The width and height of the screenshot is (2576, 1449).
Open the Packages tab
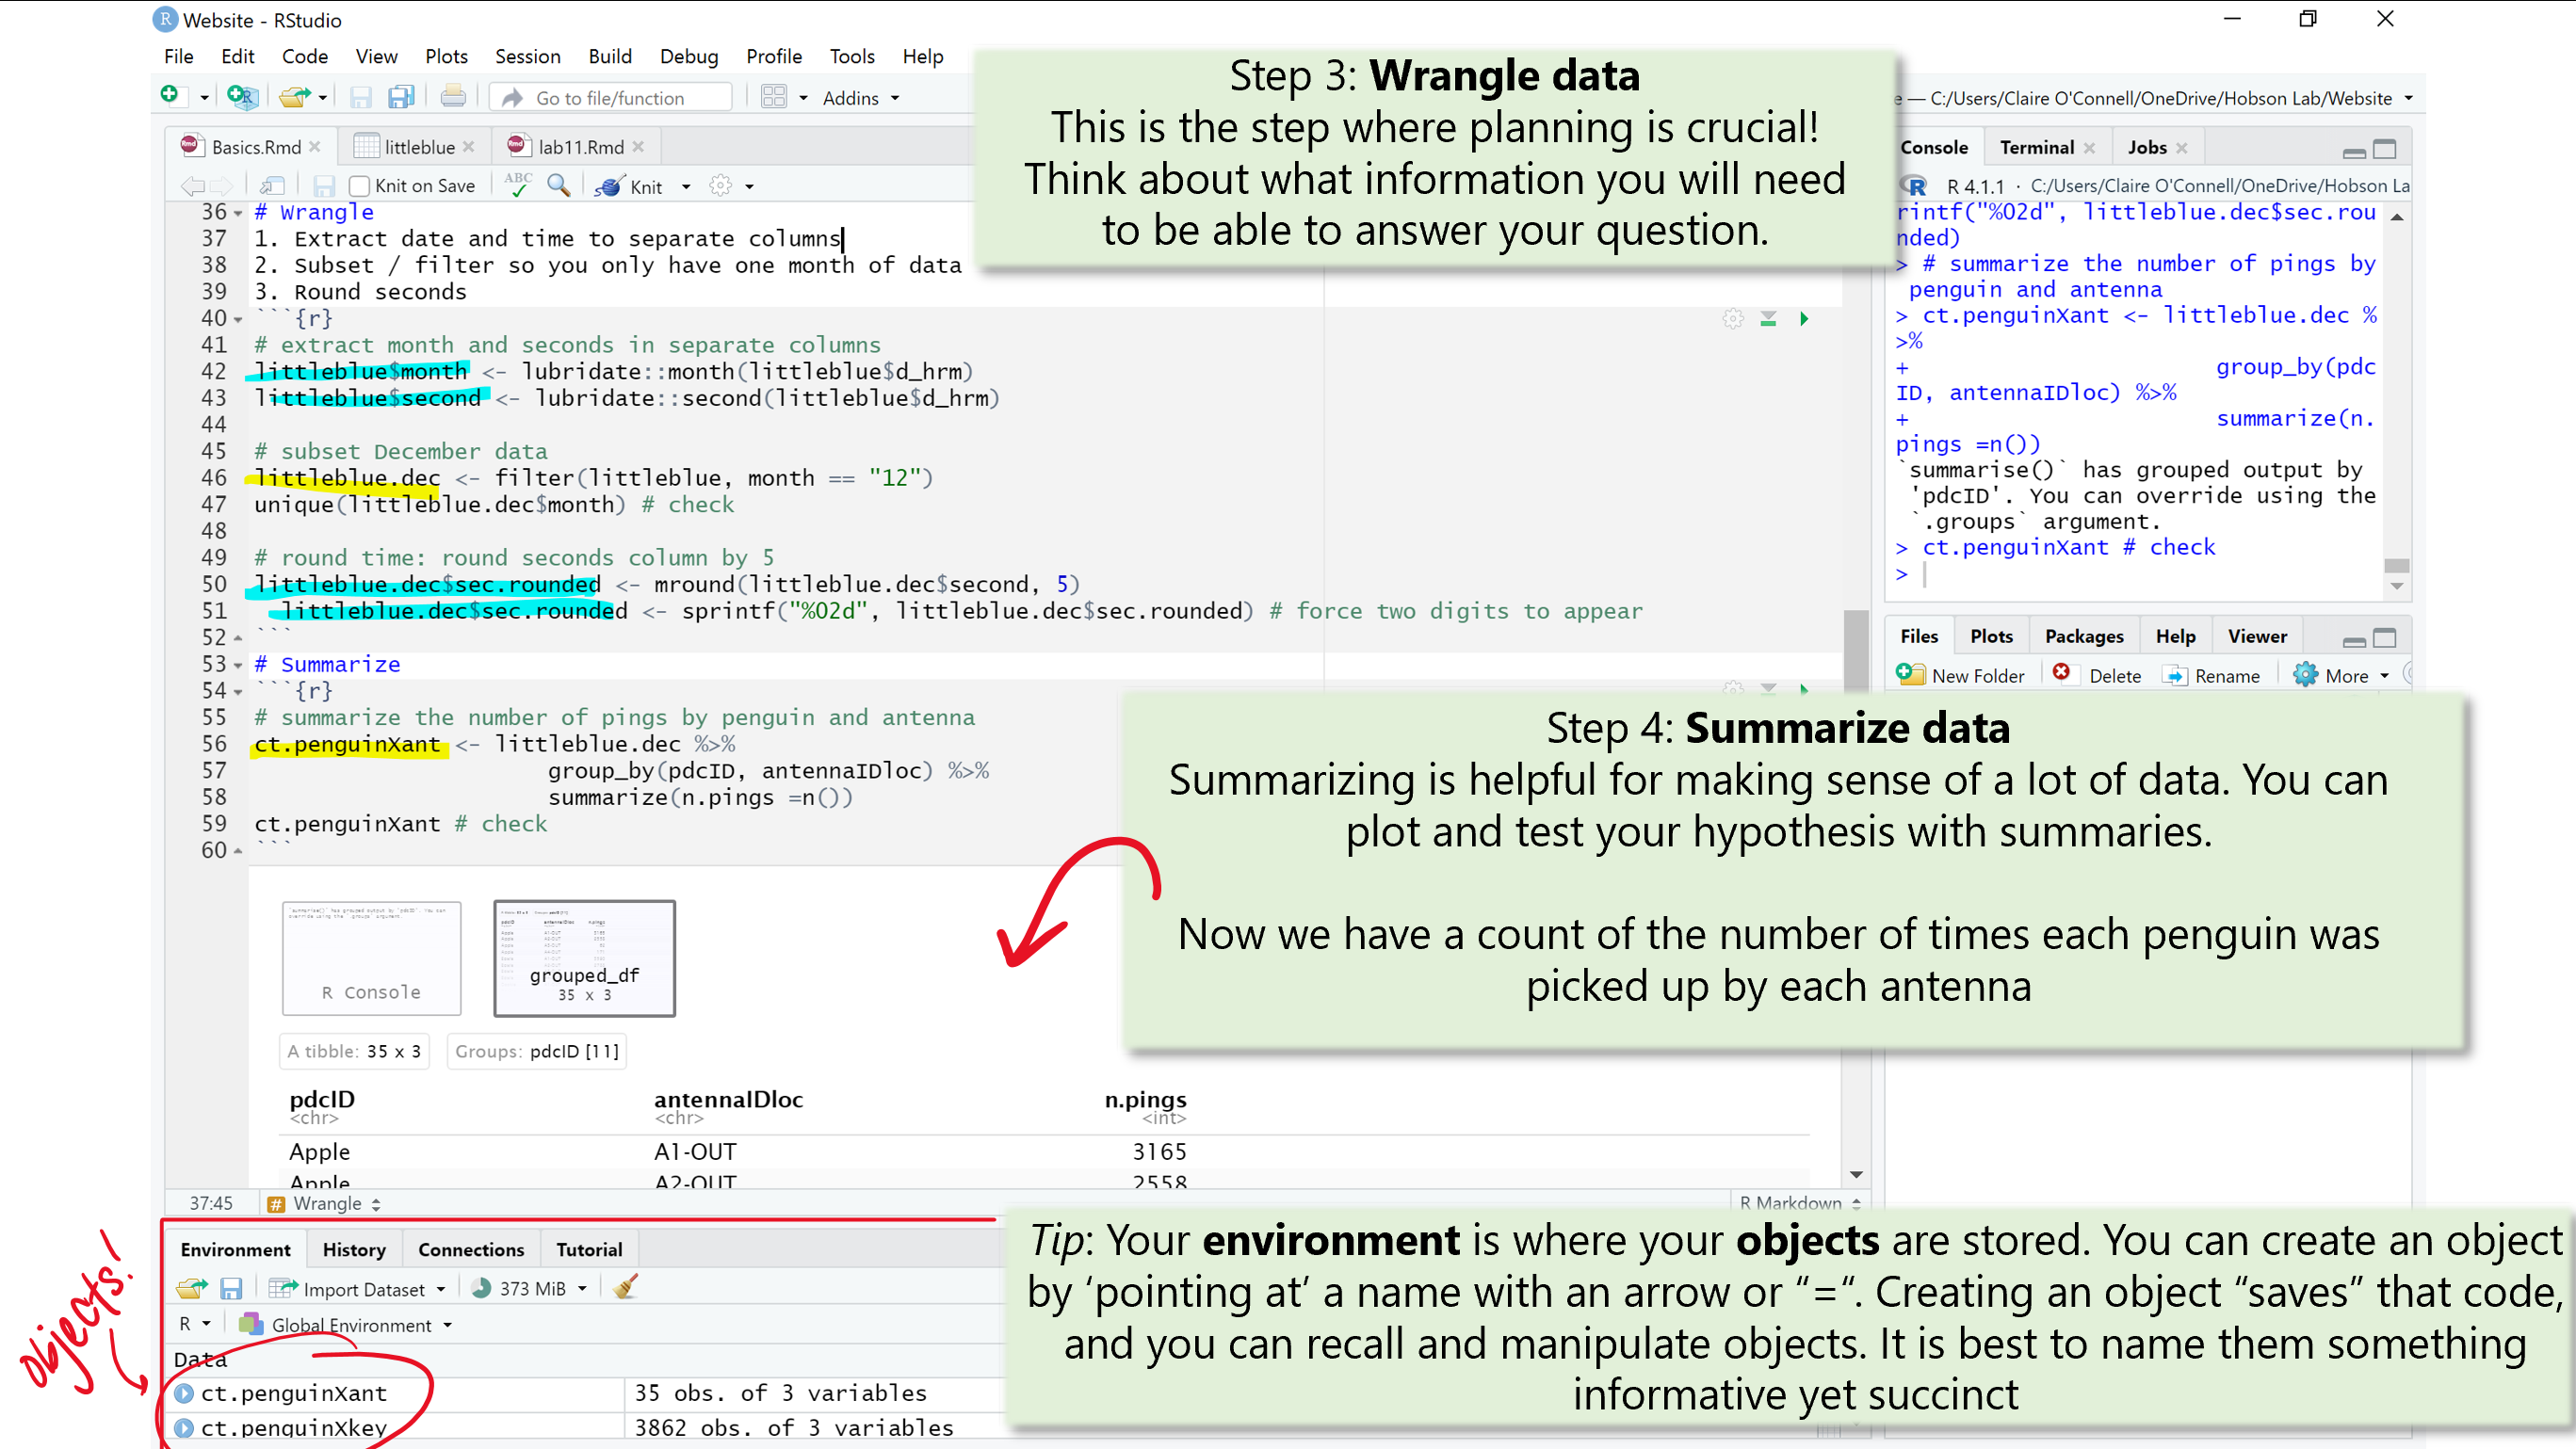2083,636
